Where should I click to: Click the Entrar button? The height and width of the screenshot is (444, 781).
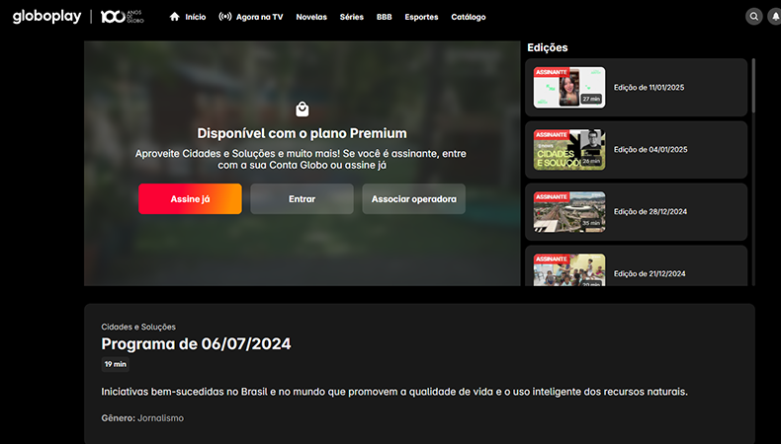click(302, 199)
